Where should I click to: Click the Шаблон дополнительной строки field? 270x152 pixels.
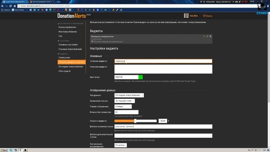point(163,136)
